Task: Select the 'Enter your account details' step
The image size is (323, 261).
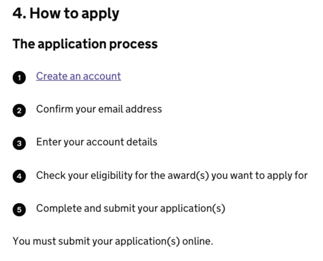Action: [x=97, y=142]
